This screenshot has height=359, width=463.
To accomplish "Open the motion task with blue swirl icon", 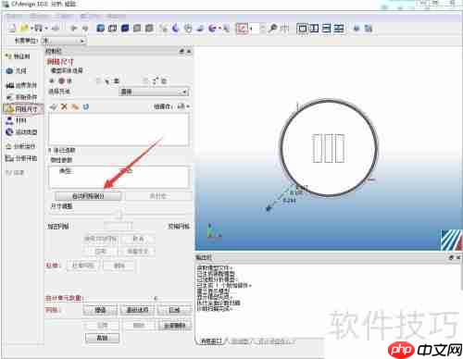I will pos(21,132).
